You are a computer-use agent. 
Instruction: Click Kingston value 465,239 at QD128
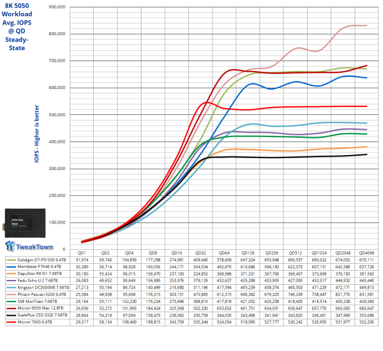pos(248,287)
